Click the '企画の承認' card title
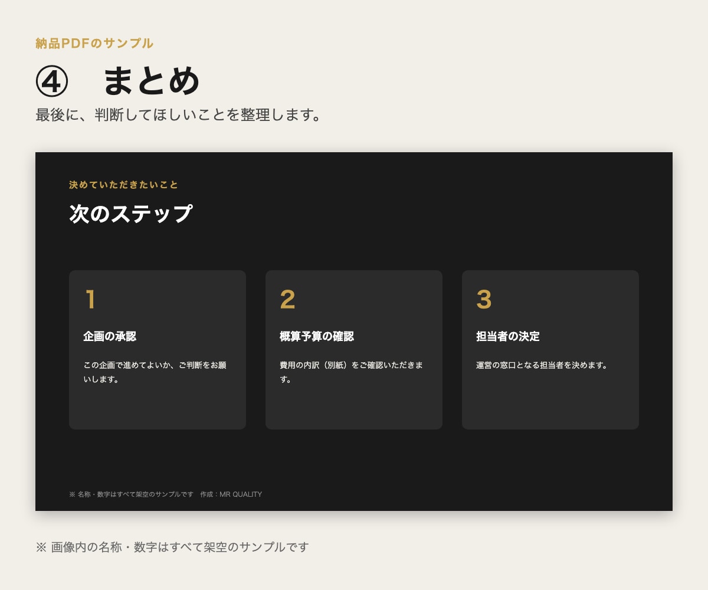The height and width of the screenshot is (590, 708). coord(110,336)
